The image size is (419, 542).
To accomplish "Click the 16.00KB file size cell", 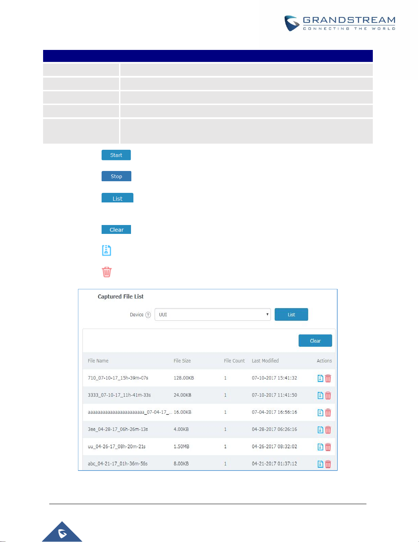I will [x=183, y=412].
